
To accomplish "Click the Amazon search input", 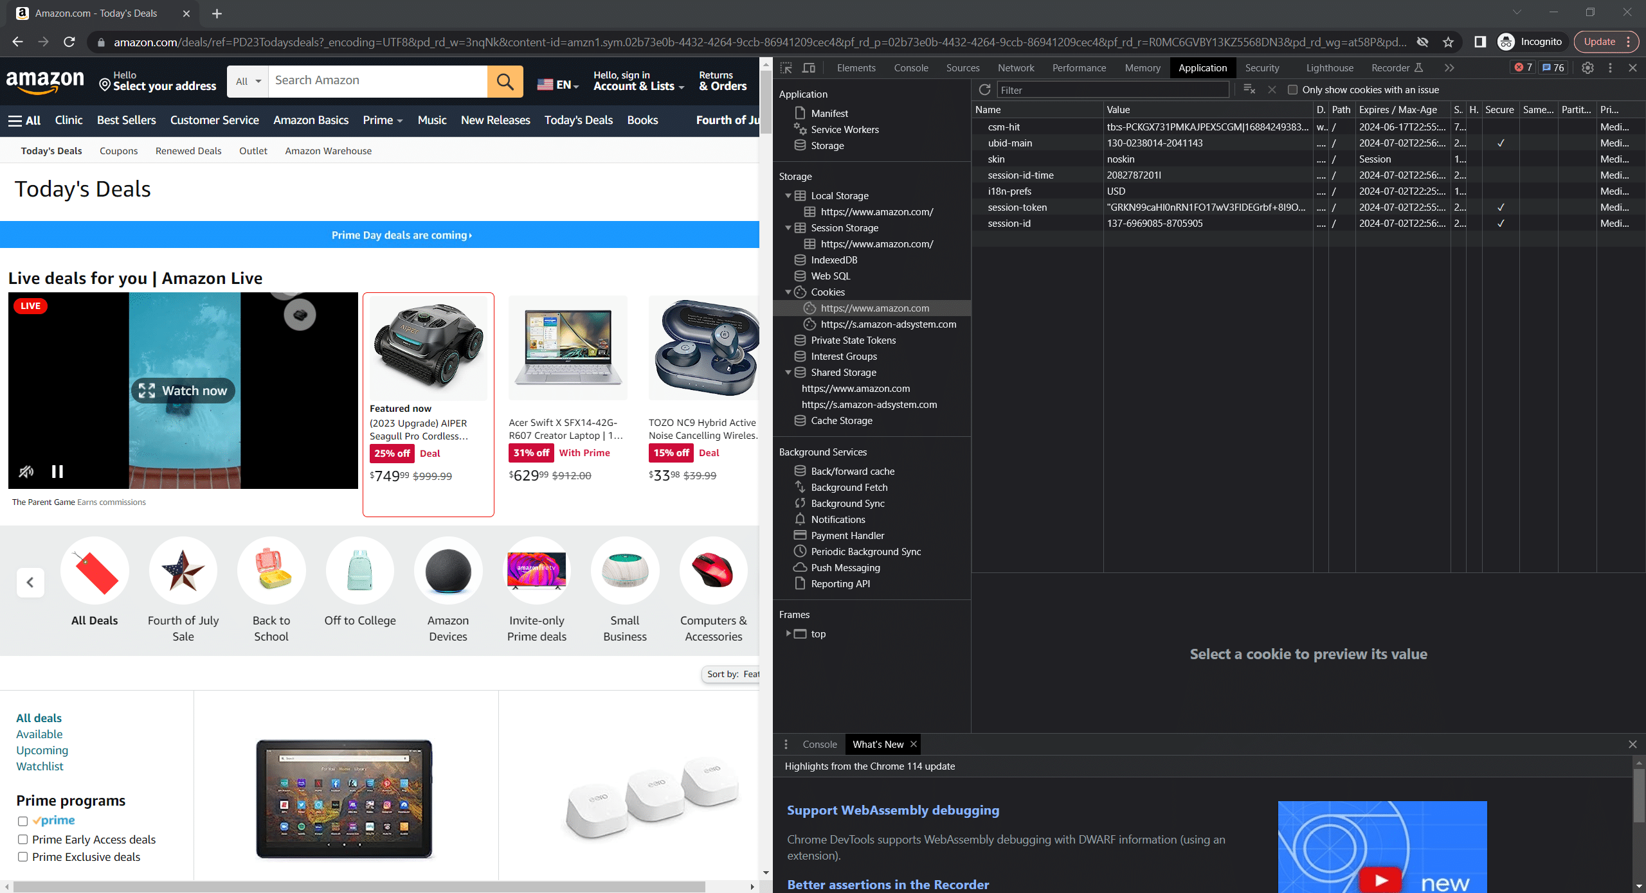I will 378,81.
